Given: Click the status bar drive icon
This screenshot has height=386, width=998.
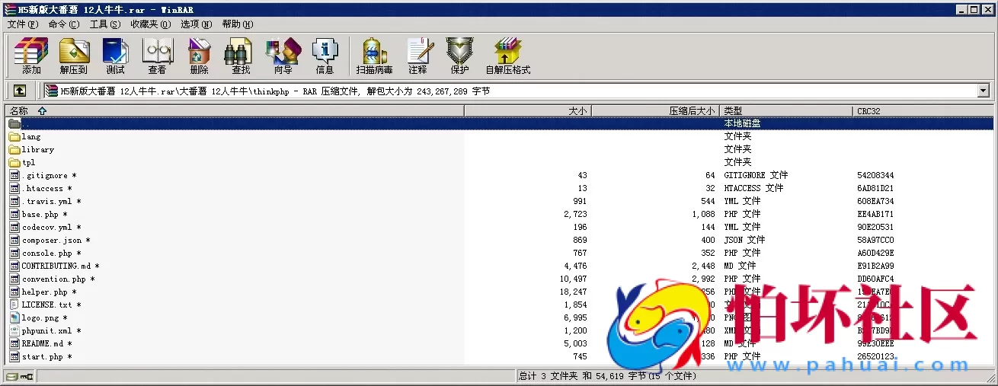Looking at the screenshot, I should (x=12, y=377).
